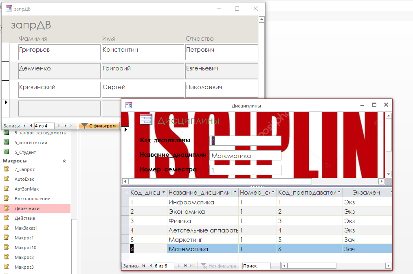
Task: Click the 'Нет фильтра' filter indicator
Action: pos(218,266)
